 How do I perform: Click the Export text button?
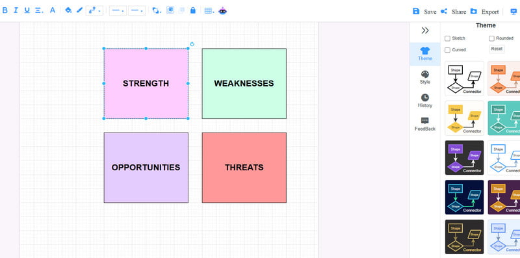(x=490, y=12)
